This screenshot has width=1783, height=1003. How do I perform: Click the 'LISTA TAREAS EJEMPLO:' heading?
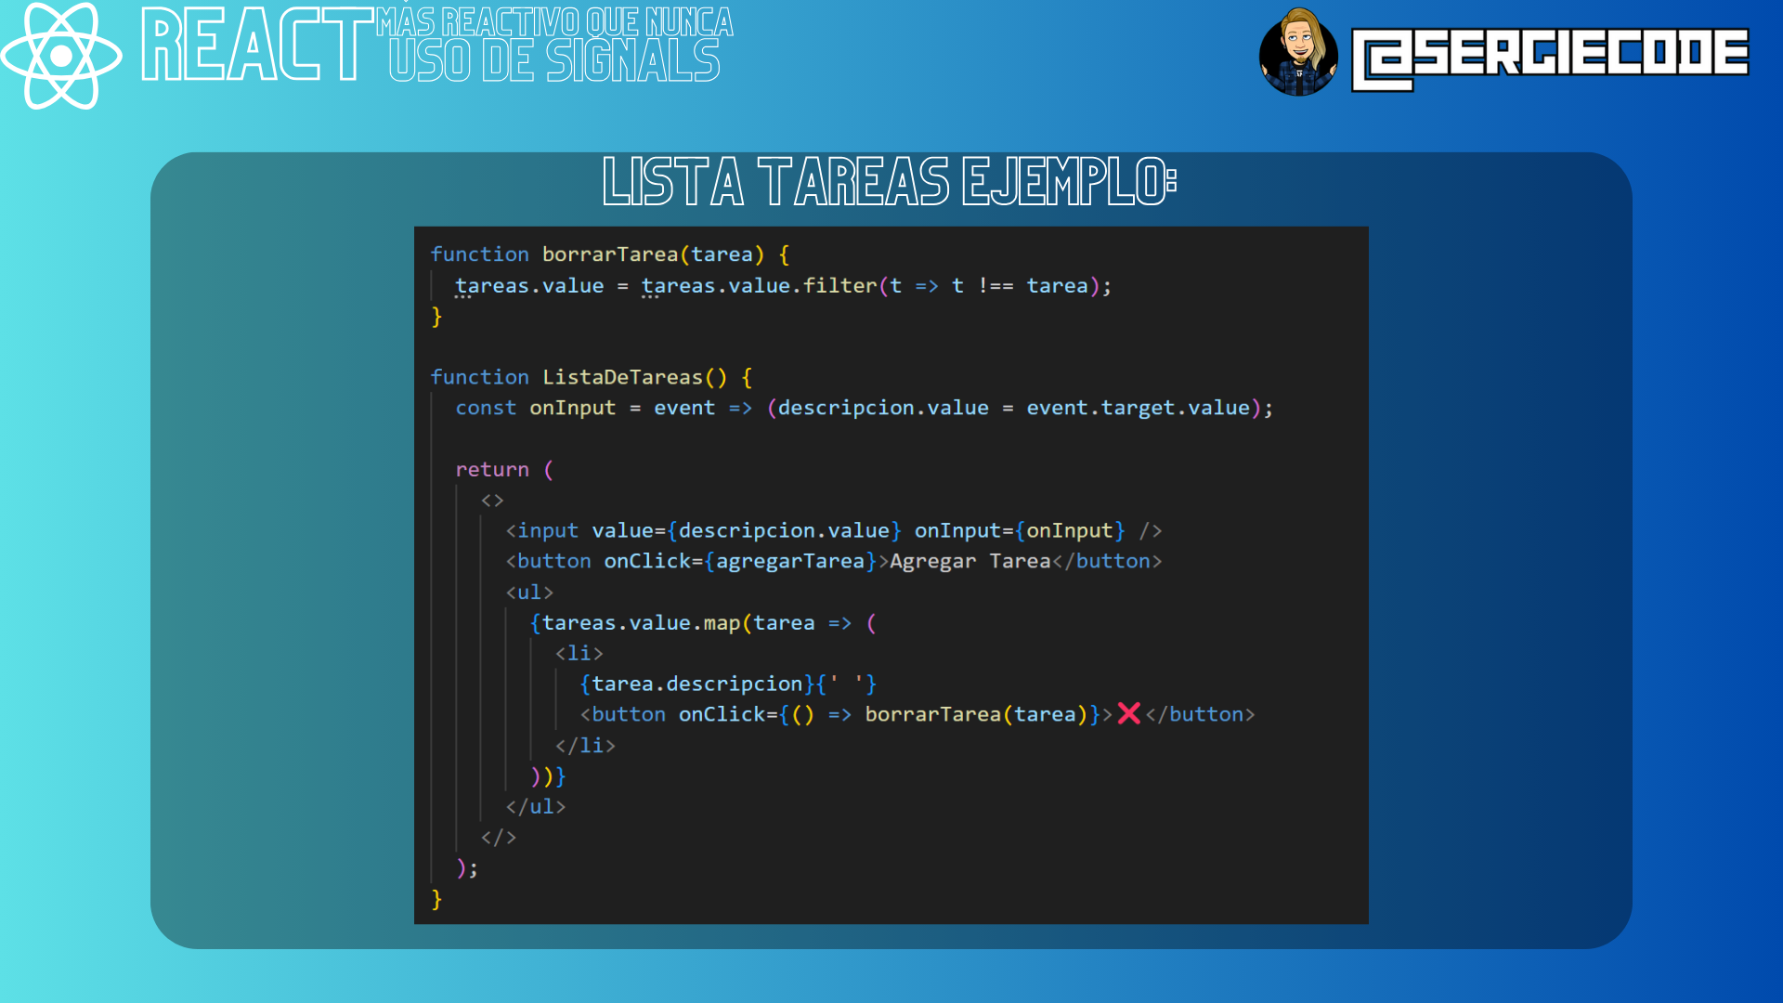tap(890, 181)
